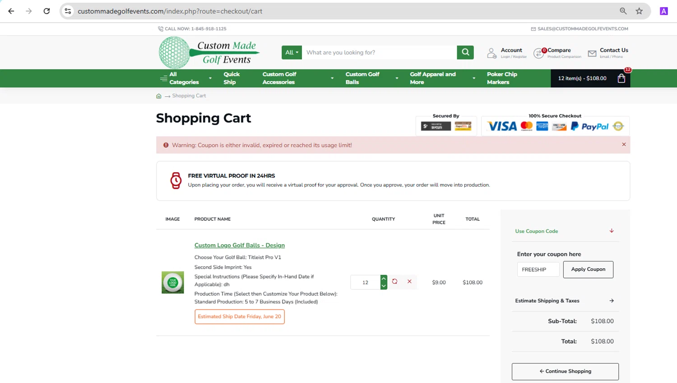This screenshot has width=677, height=383.
Task: Bookmark this page with the star icon
Action: (639, 11)
